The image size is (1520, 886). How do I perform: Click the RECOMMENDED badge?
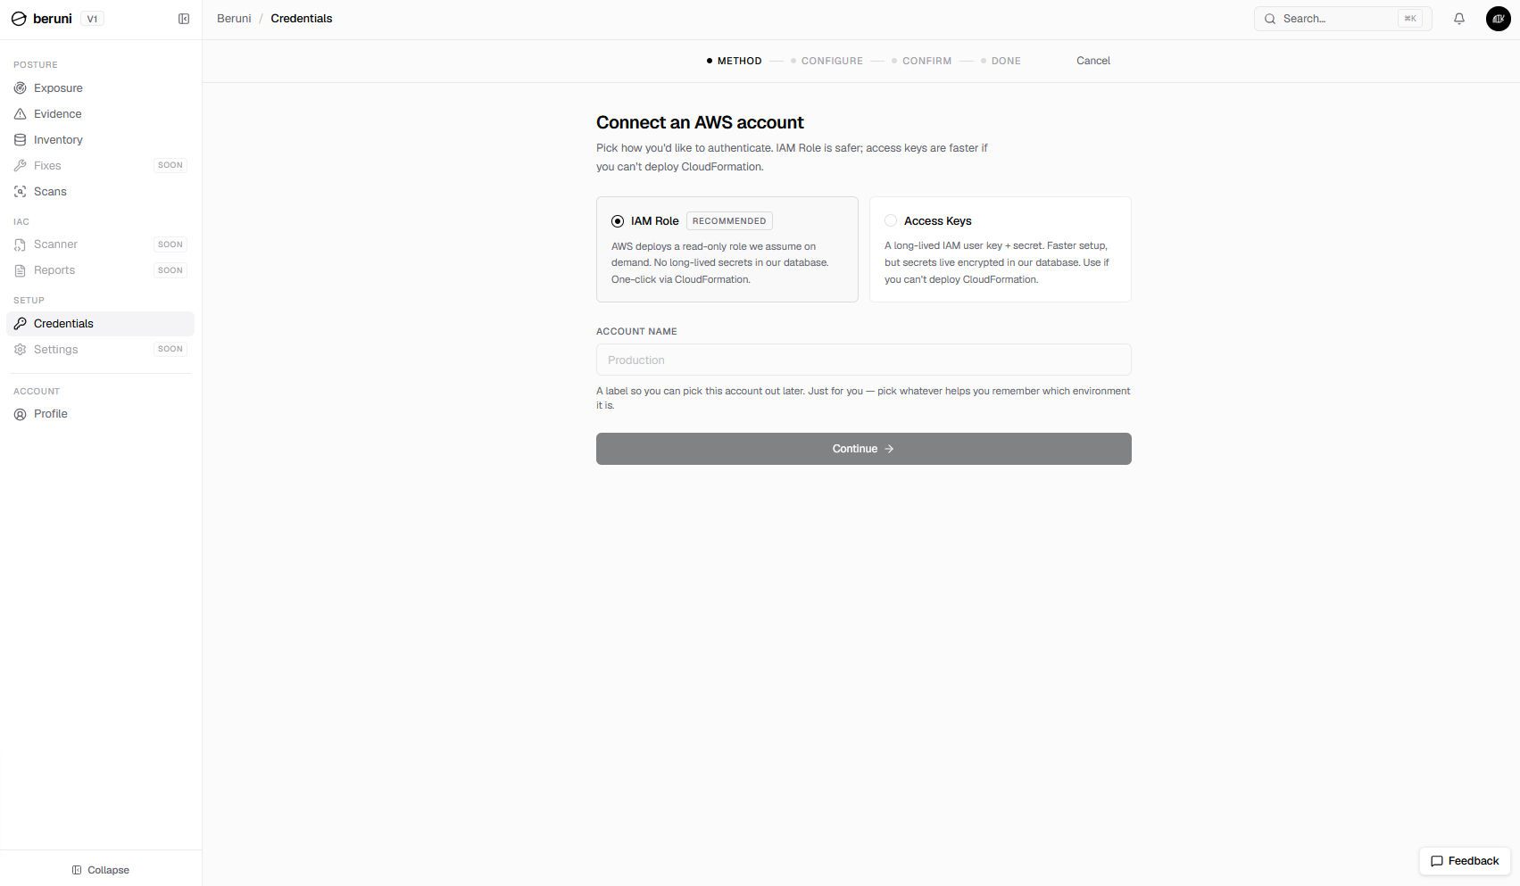pos(729,221)
